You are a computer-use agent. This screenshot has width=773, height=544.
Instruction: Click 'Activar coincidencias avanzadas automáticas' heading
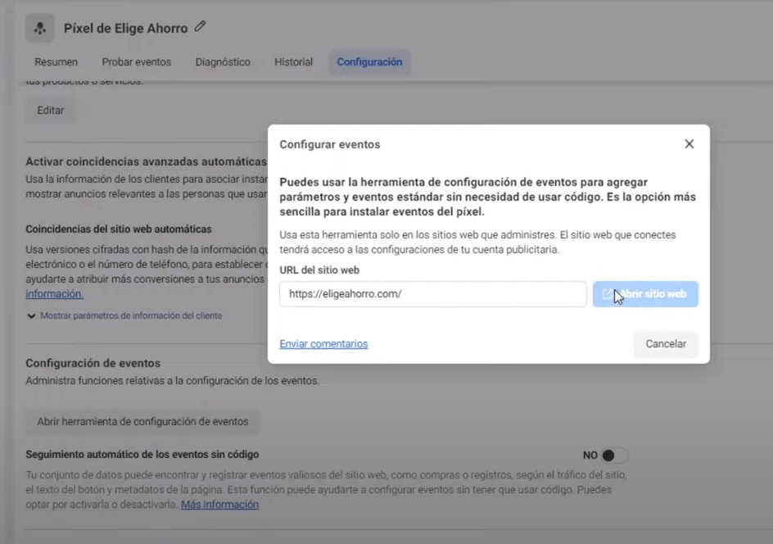click(146, 161)
